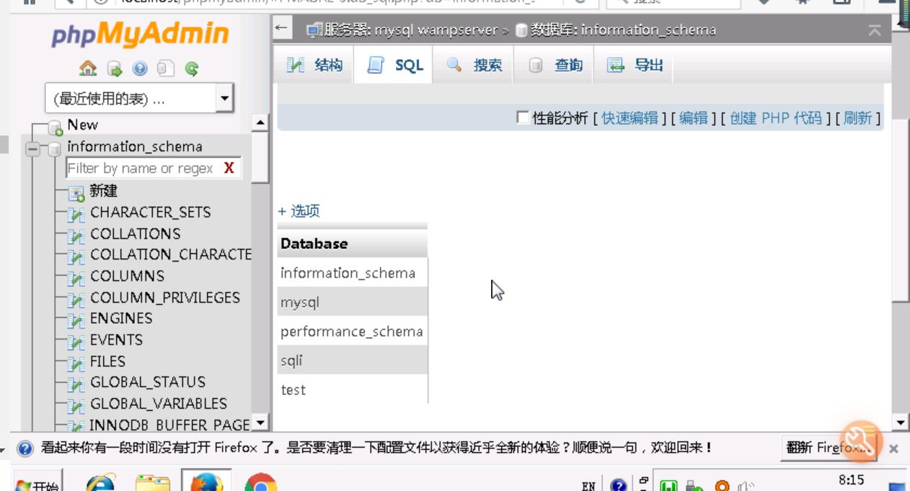Open the file explorer folder on taskbar
Image resolution: width=910 pixels, height=491 pixels.
152,483
